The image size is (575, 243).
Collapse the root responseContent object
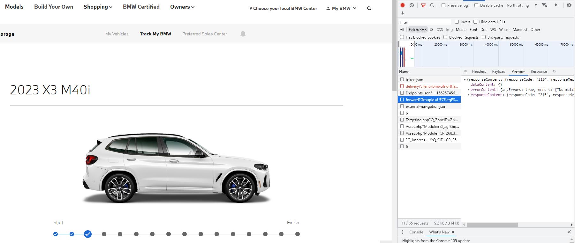coord(465,79)
